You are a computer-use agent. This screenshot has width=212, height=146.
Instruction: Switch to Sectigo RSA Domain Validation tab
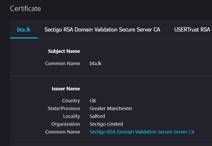pyautogui.click(x=102, y=29)
